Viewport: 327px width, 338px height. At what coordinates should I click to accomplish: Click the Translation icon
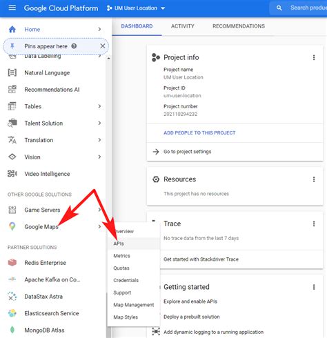[x=12, y=140]
